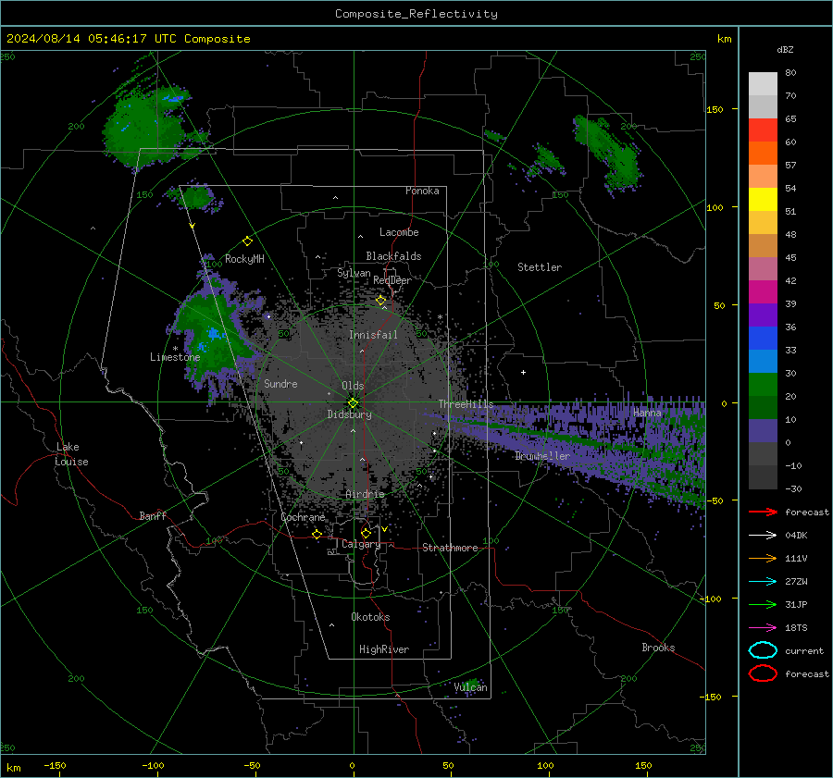Click the cyan 27ZW arrow in legend
The height and width of the screenshot is (778, 833).
(x=763, y=582)
